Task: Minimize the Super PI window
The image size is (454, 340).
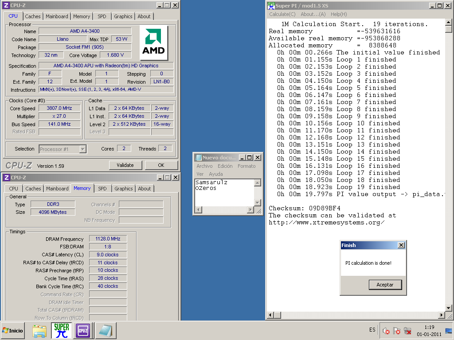Action: [x=432, y=5]
